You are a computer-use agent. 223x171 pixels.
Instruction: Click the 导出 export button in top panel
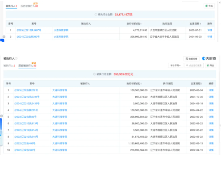pos(209,6)
